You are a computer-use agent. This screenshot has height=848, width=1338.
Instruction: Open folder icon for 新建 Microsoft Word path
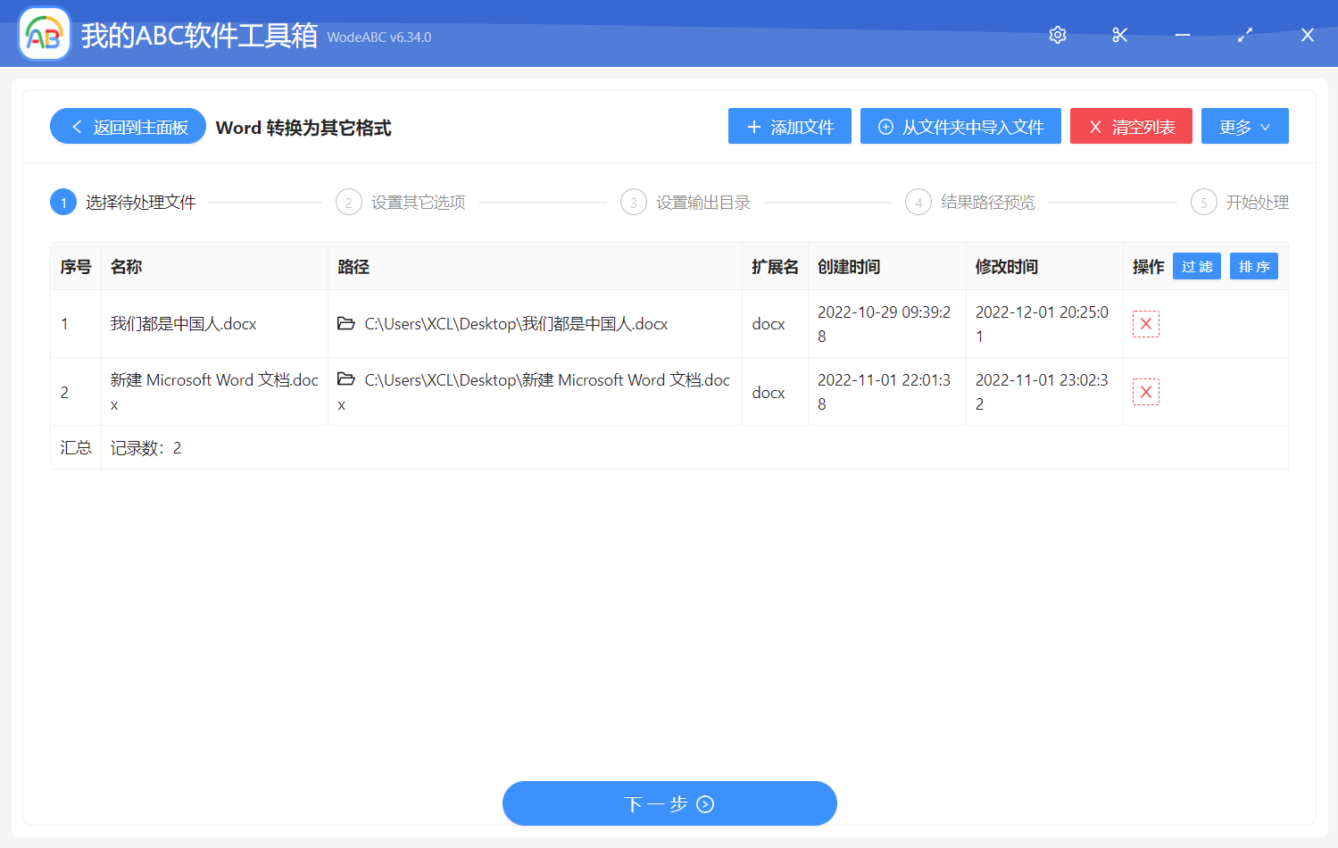coord(346,379)
